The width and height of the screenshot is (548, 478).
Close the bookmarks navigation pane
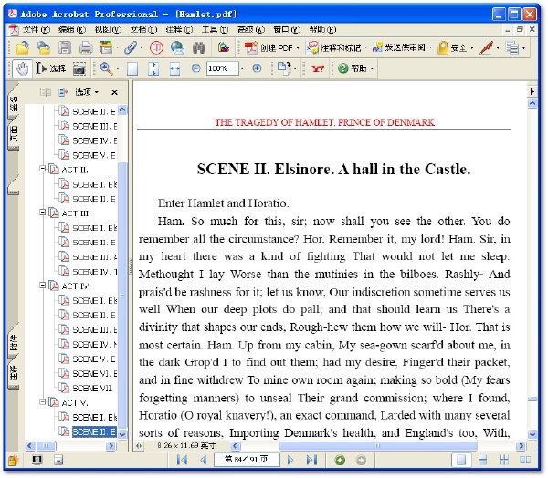[x=114, y=92]
